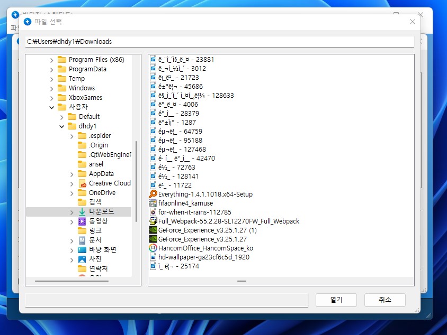Click the file icon next to 128633
This screenshot has width=447, height=335.
tap(153, 95)
